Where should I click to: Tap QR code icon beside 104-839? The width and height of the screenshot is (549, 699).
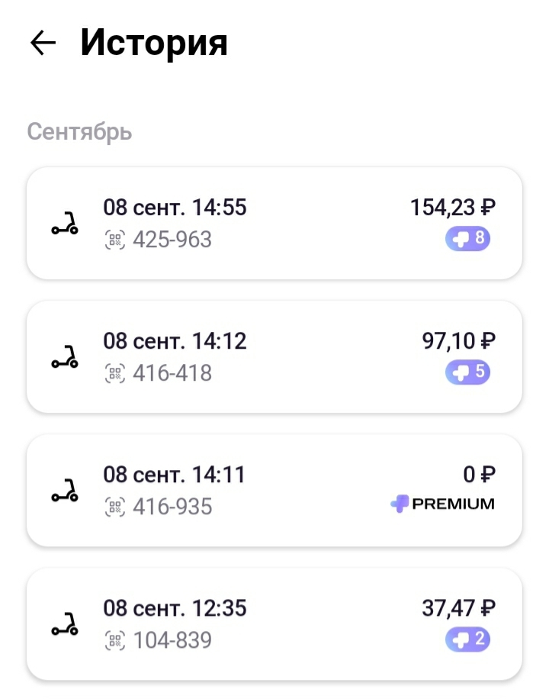point(114,641)
